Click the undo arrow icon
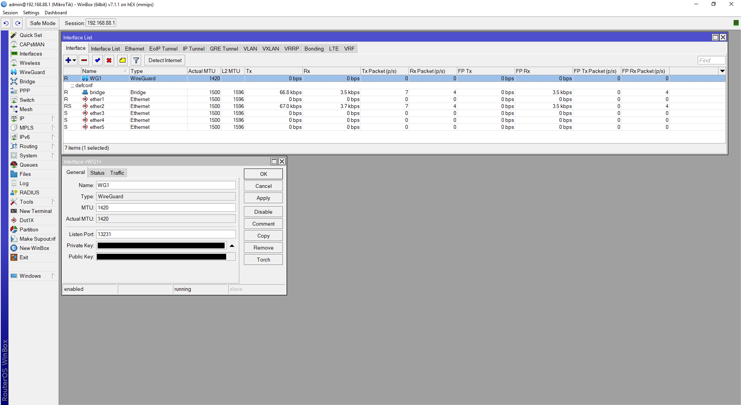Viewport: 741px width, 405px height. pyautogui.click(x=6, y=23)
